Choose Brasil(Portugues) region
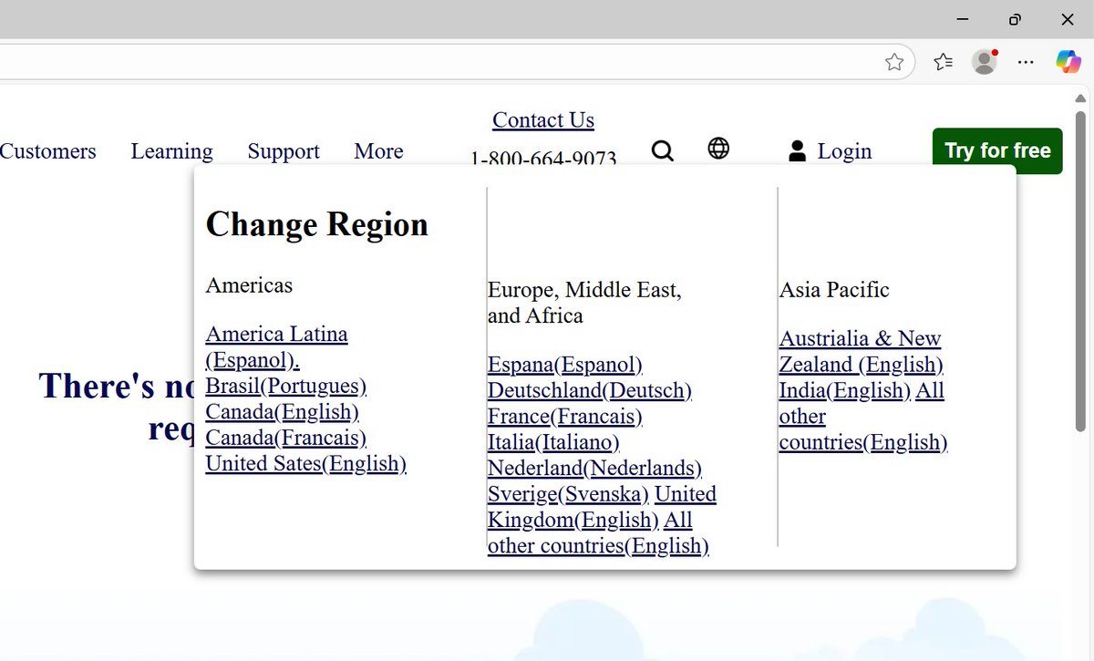The width and height of the screenshot is (1094, 661). coord(286,386)
